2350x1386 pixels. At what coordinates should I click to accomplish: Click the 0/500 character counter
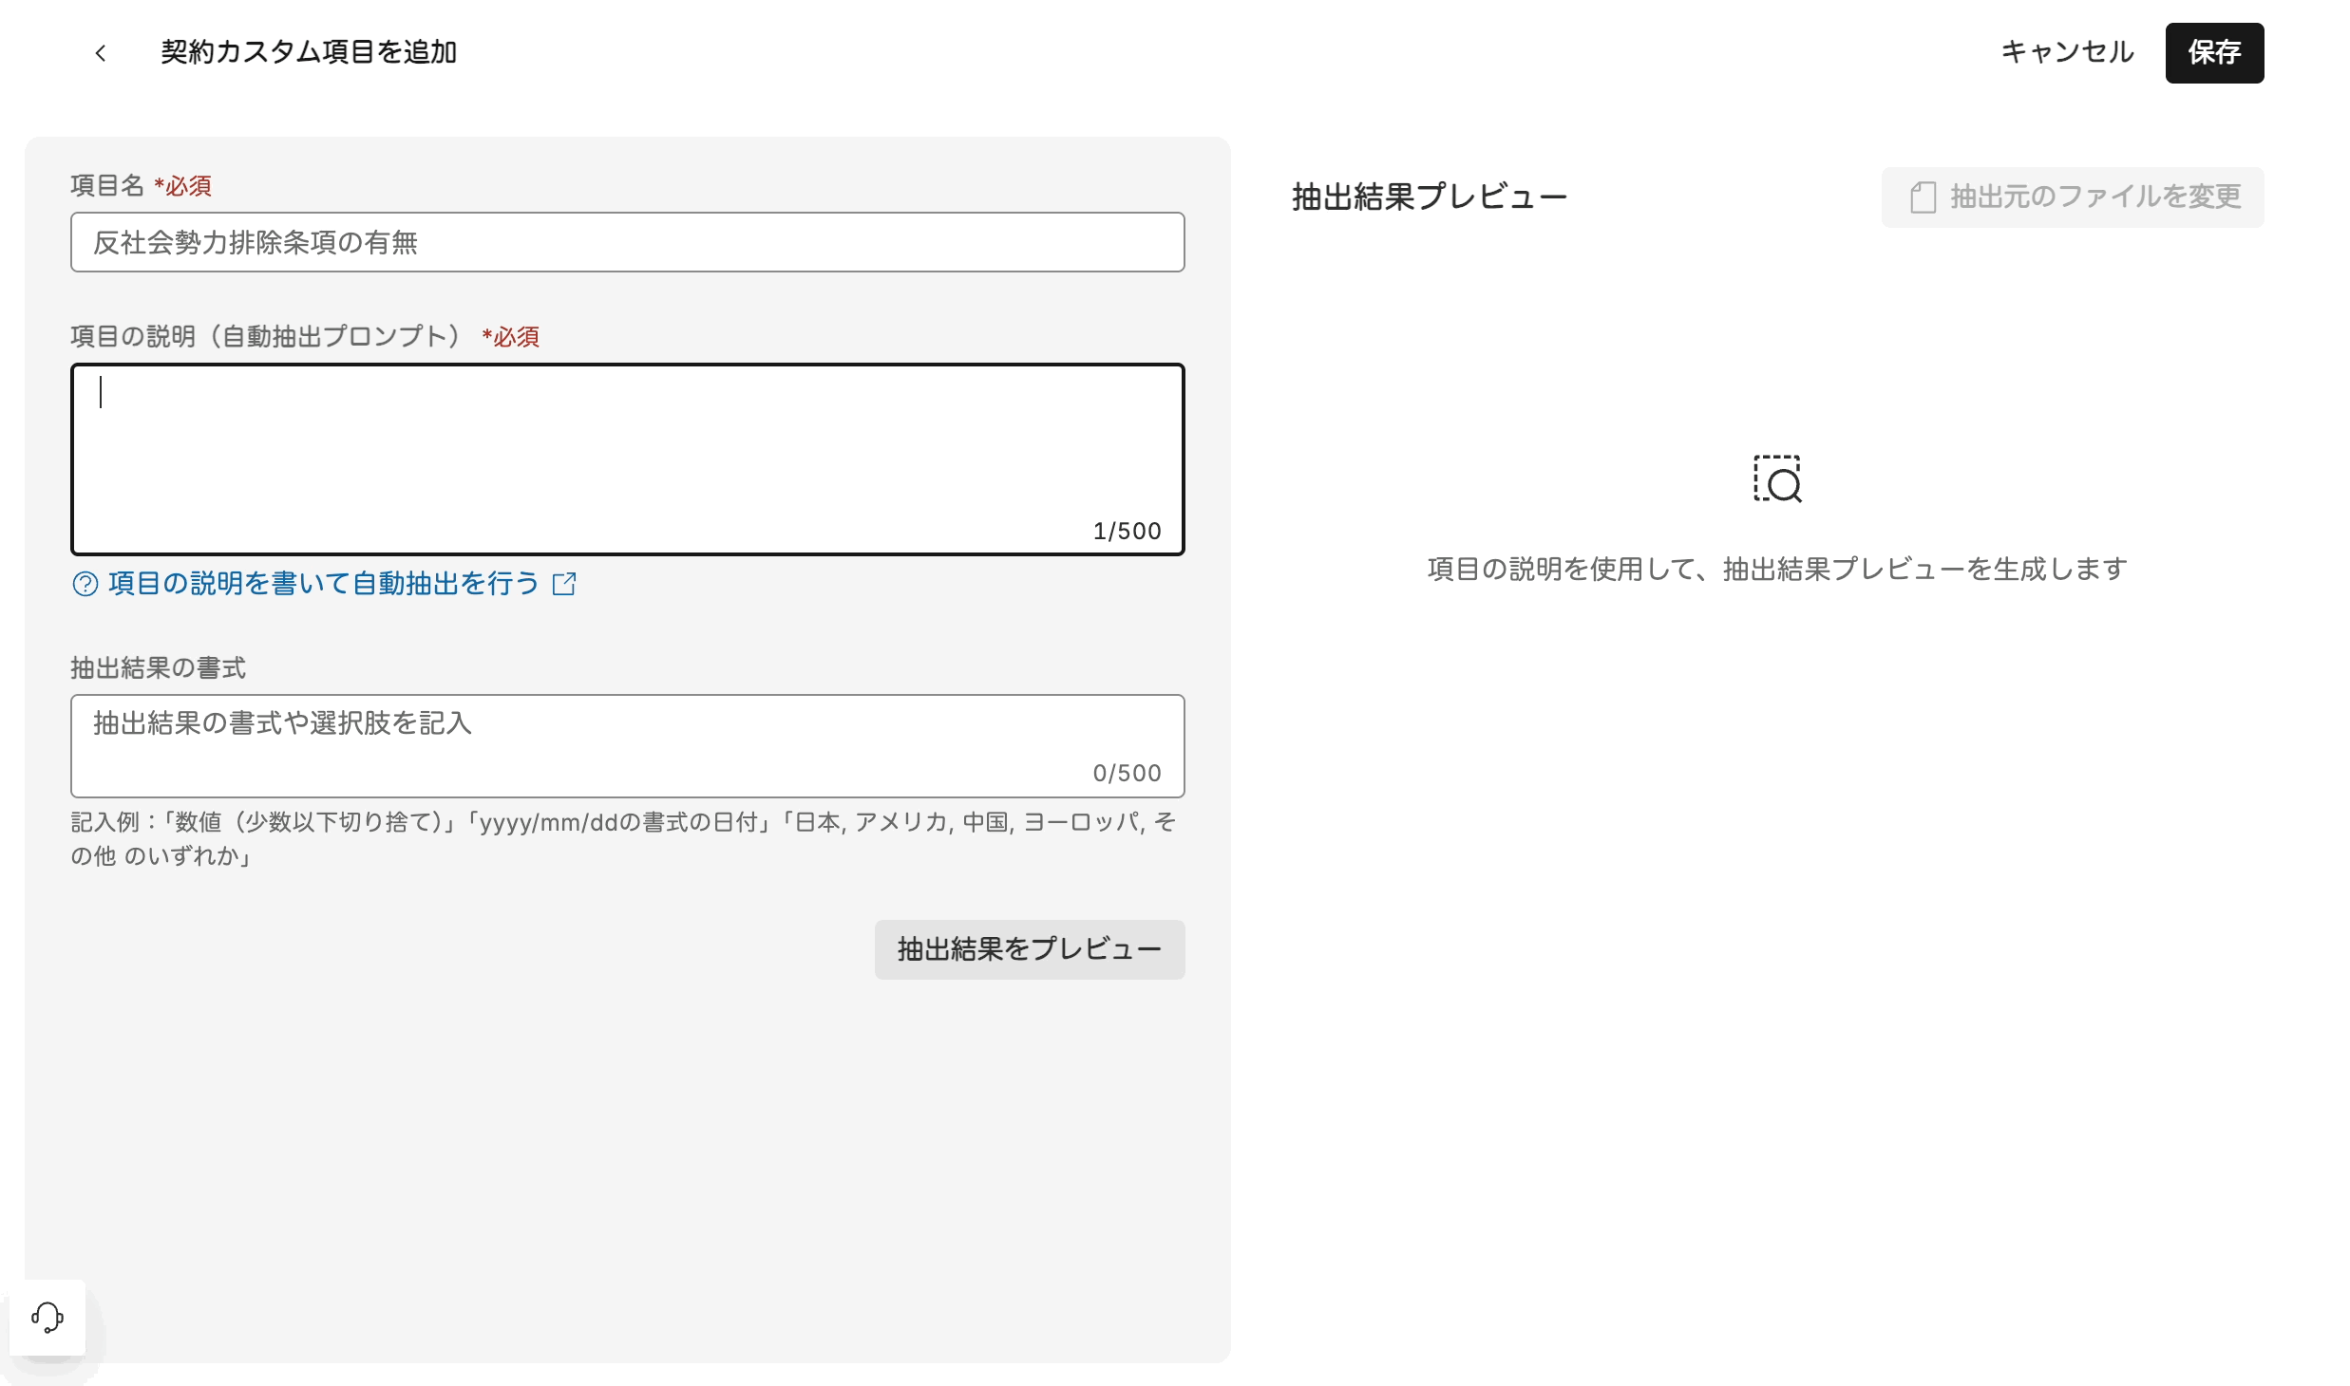coord(1127,773)
